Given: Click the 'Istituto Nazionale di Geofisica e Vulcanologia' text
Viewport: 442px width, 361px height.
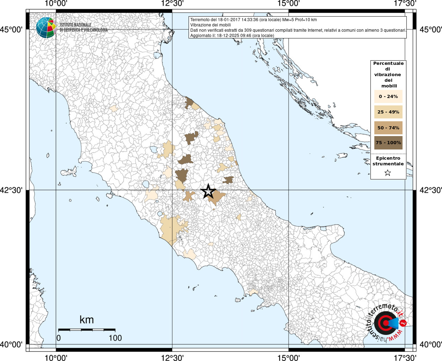Looking at the screenshot, I should 84,27.
